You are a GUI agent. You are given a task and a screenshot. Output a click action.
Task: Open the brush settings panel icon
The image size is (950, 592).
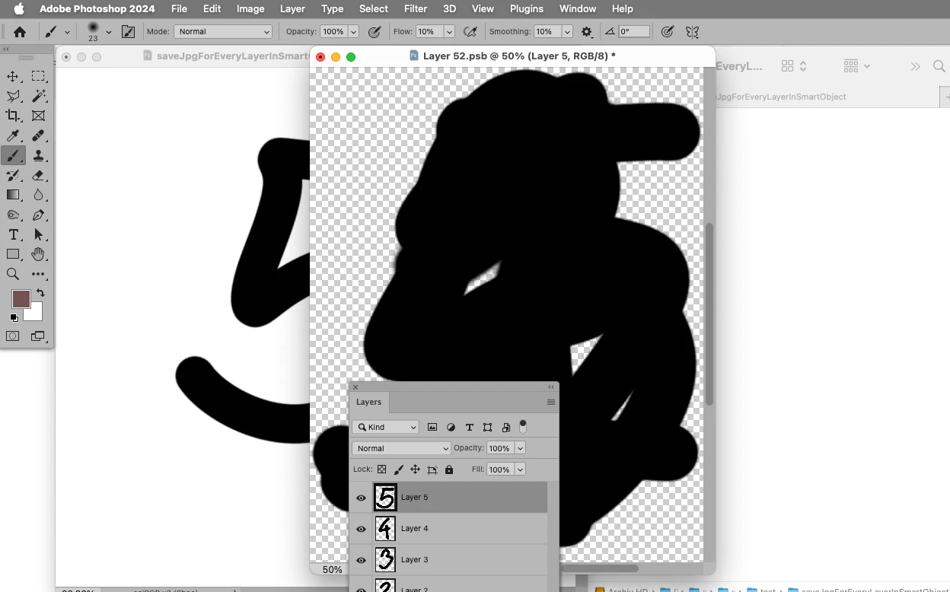pyautogui.click(x=129, y=32)
